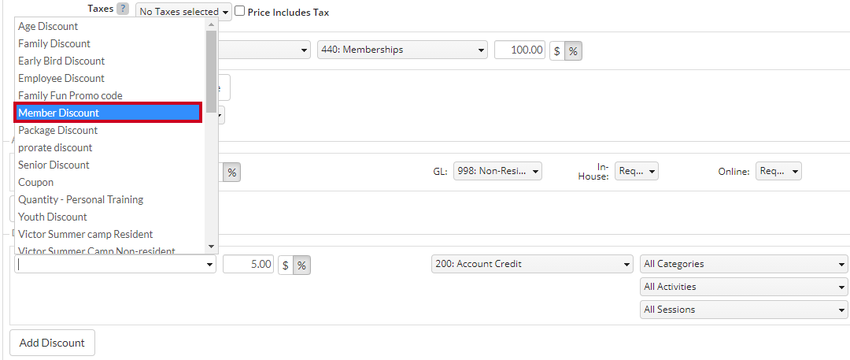The image size is (850, 360).
Task: Enable Price Includes Tax checkbox
Action: pyautogui.click(x=239, y=11)
